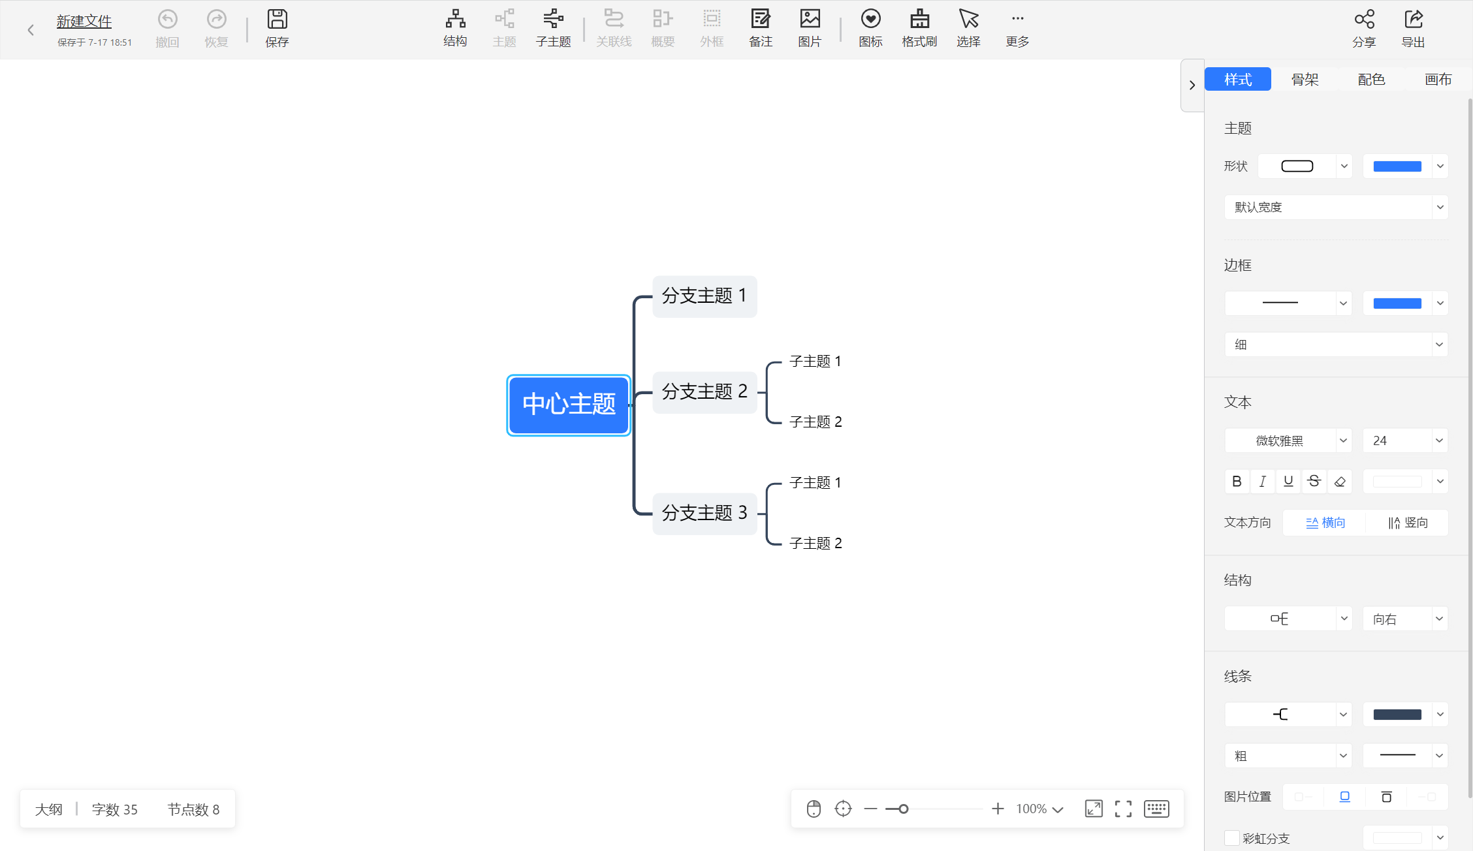
Task: Select the 分支主题 3 node
Action: (705, 514)
